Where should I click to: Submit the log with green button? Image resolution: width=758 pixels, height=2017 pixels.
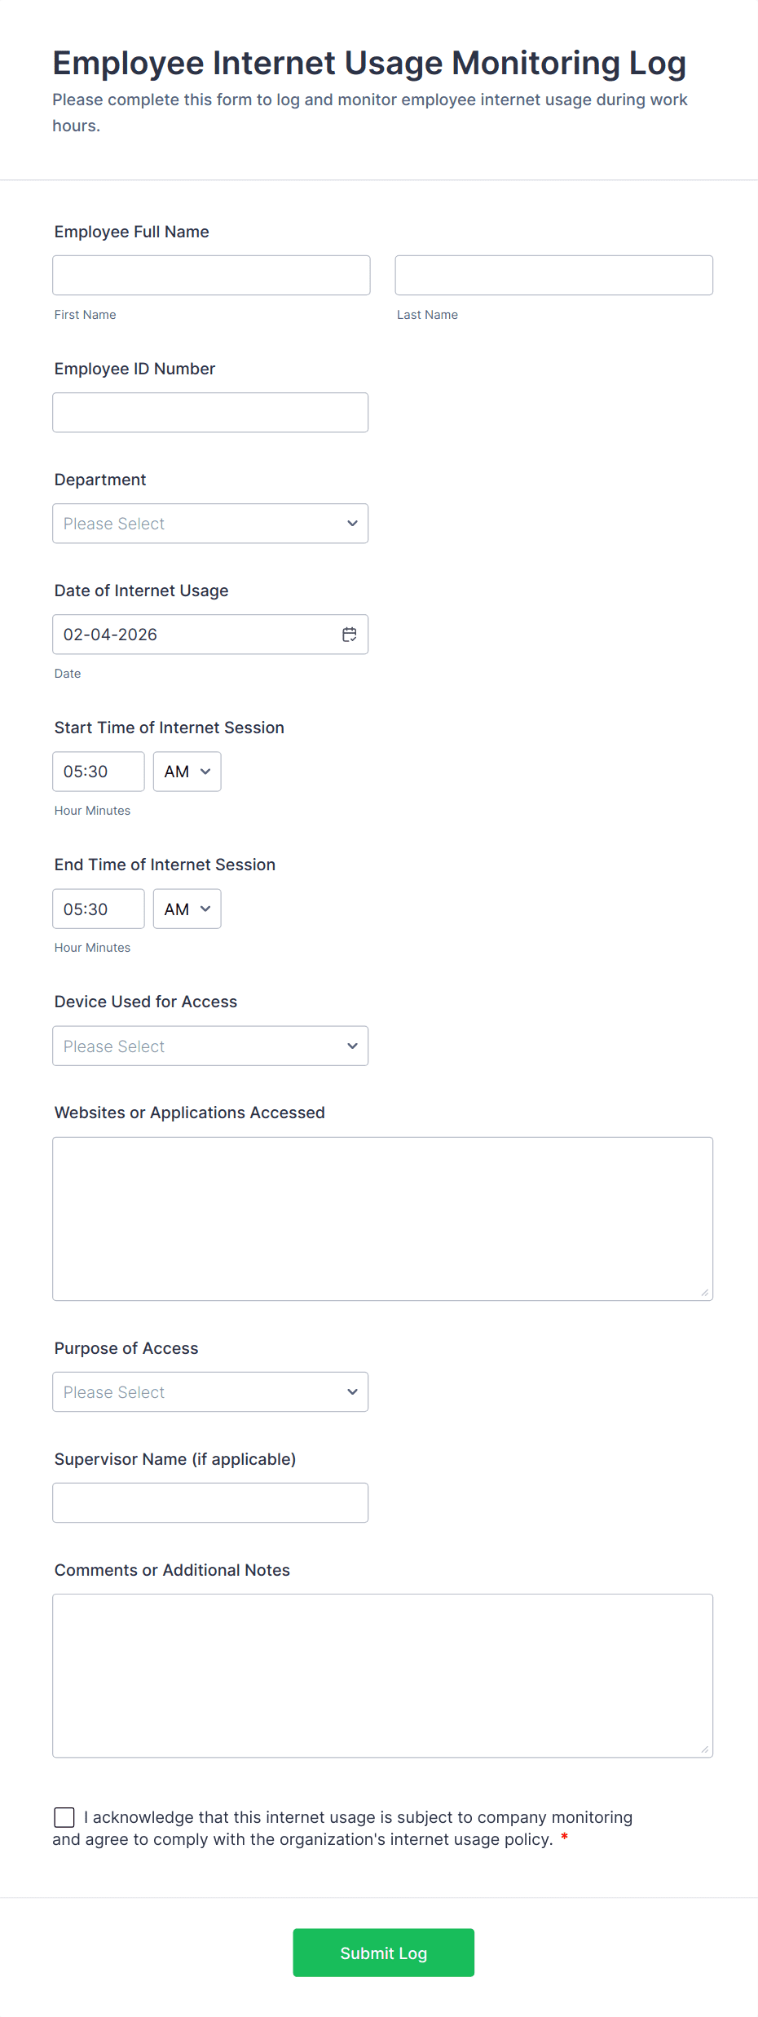click(x=383, y=1953)
